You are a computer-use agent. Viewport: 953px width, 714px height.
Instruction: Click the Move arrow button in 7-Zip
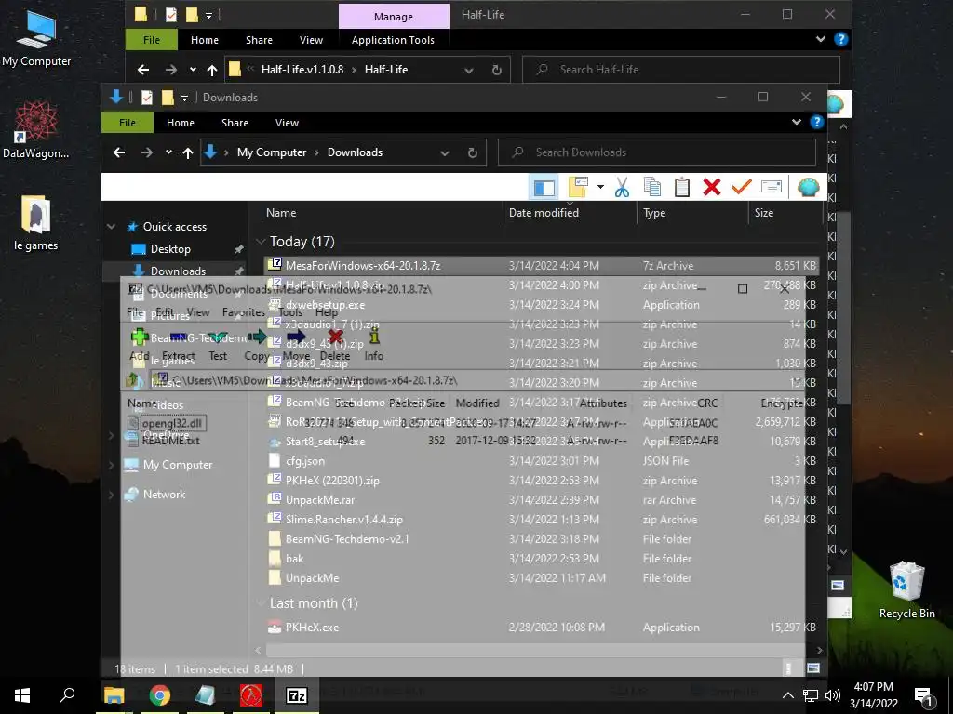[296, 345]
